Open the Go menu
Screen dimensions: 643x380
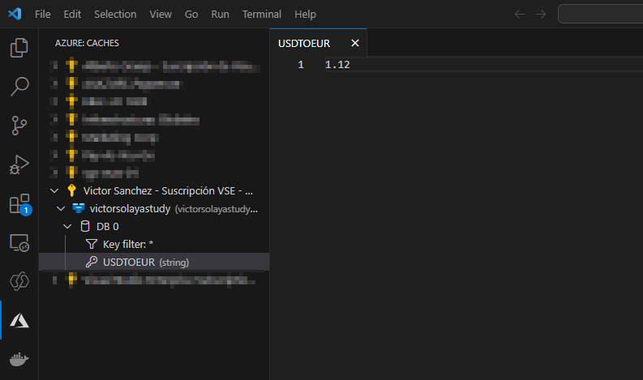(191, 15)
